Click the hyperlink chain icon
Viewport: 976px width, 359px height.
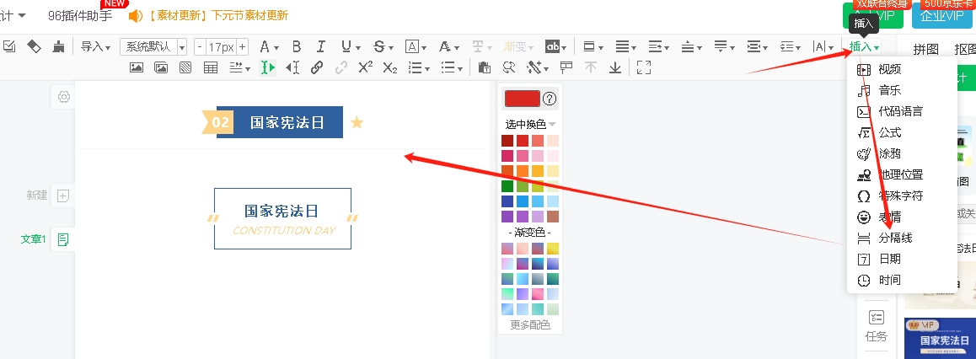tap(317, 67)
